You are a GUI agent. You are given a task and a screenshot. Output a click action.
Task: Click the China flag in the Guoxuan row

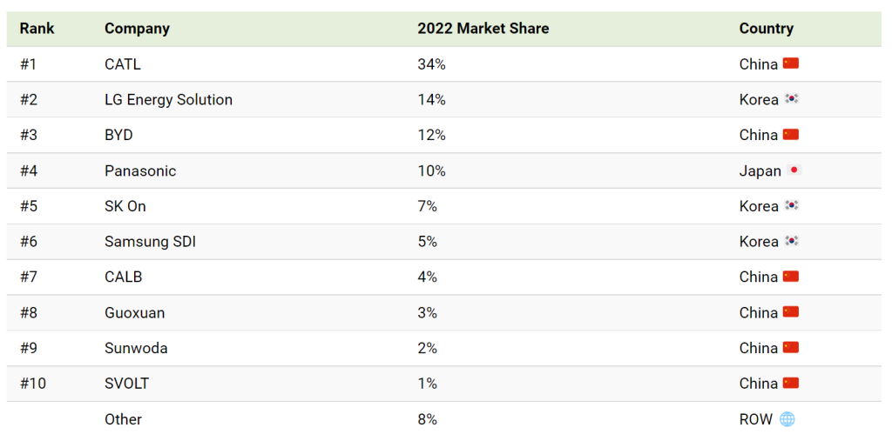[x=791, y=312]
